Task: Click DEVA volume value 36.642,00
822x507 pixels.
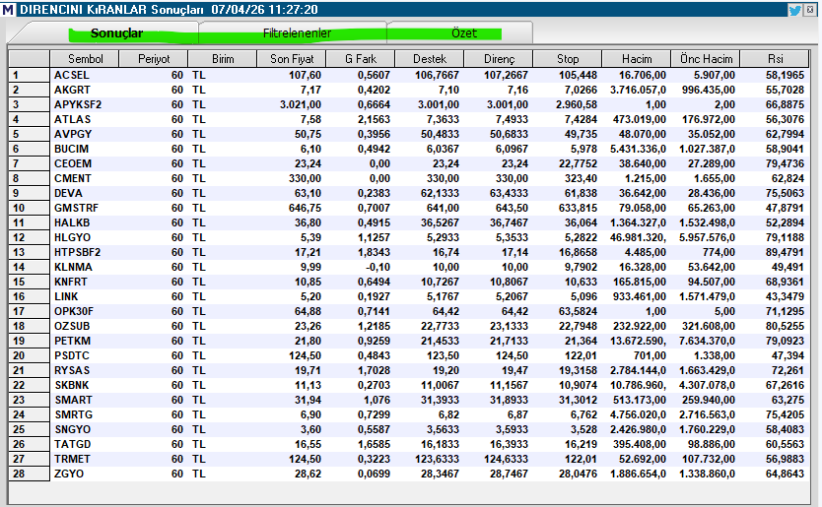Action: [x=643, y=193]
